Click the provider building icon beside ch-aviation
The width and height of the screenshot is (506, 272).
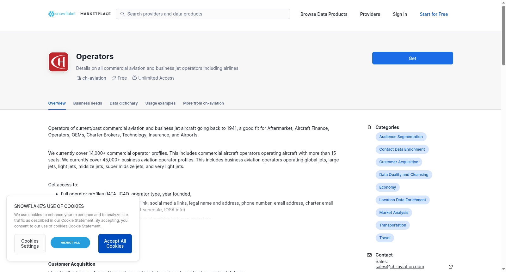[79, 78]
